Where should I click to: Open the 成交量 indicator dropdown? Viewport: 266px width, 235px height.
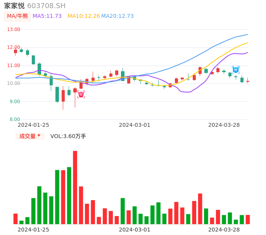pyautogui.click(x=30, y=136)
